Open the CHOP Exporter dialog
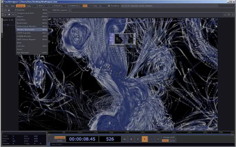The height and width of the screenshot is (147, 236). (x=32, y=33)
